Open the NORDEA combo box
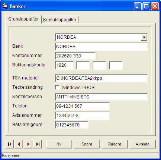The image size is (161, 160). [101, 37]
